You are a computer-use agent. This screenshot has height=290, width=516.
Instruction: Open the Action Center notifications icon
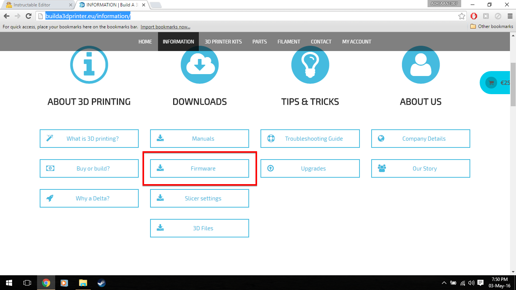(x=480, y=283)
